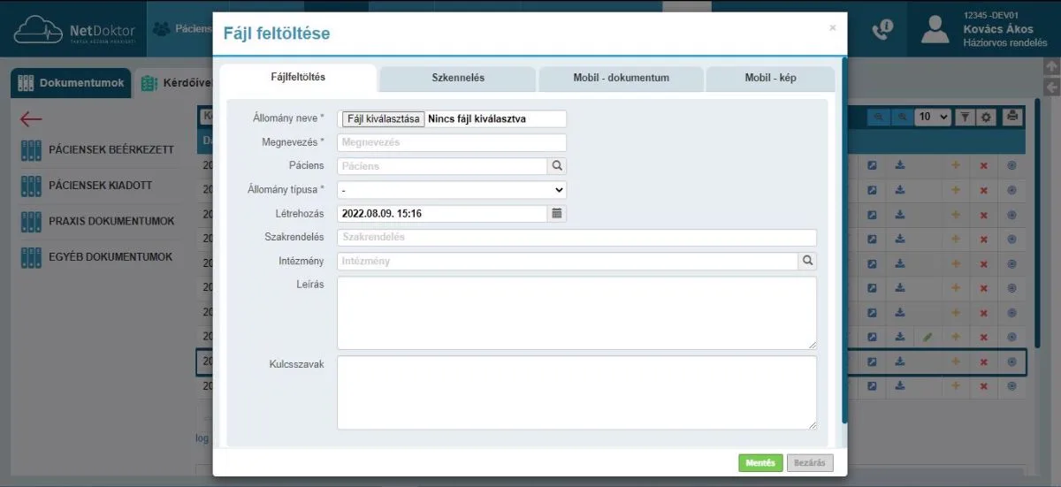Click the zoom in magnifier in table toolbar
This screenshot has width=1061, height=487.
coord(901,117)
